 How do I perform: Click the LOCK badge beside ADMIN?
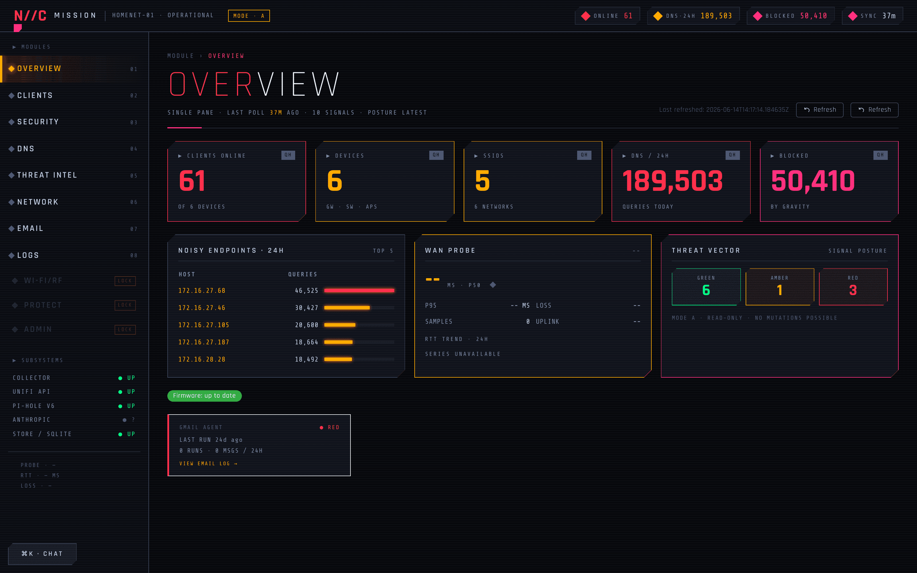point(125,330)
